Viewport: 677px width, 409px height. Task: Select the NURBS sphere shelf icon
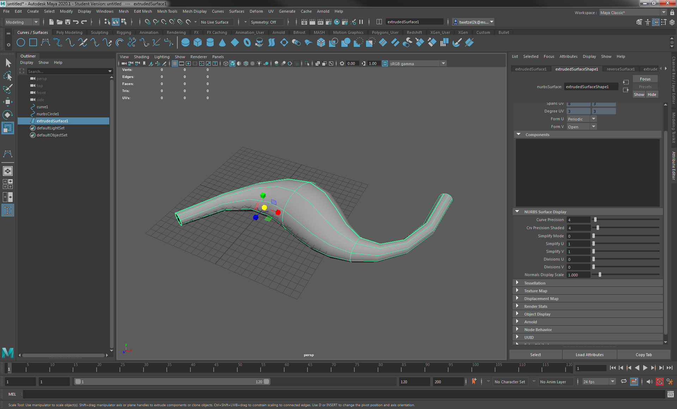click(x=185, y=42)
